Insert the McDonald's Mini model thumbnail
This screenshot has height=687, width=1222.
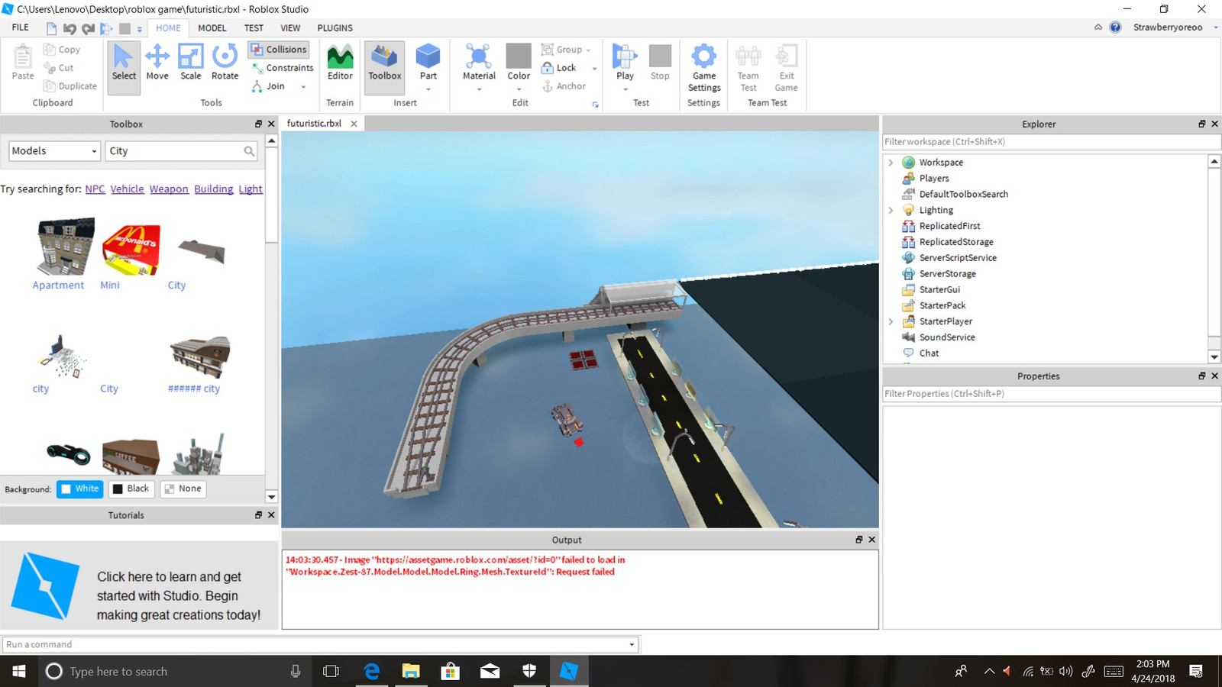(131, 249)
